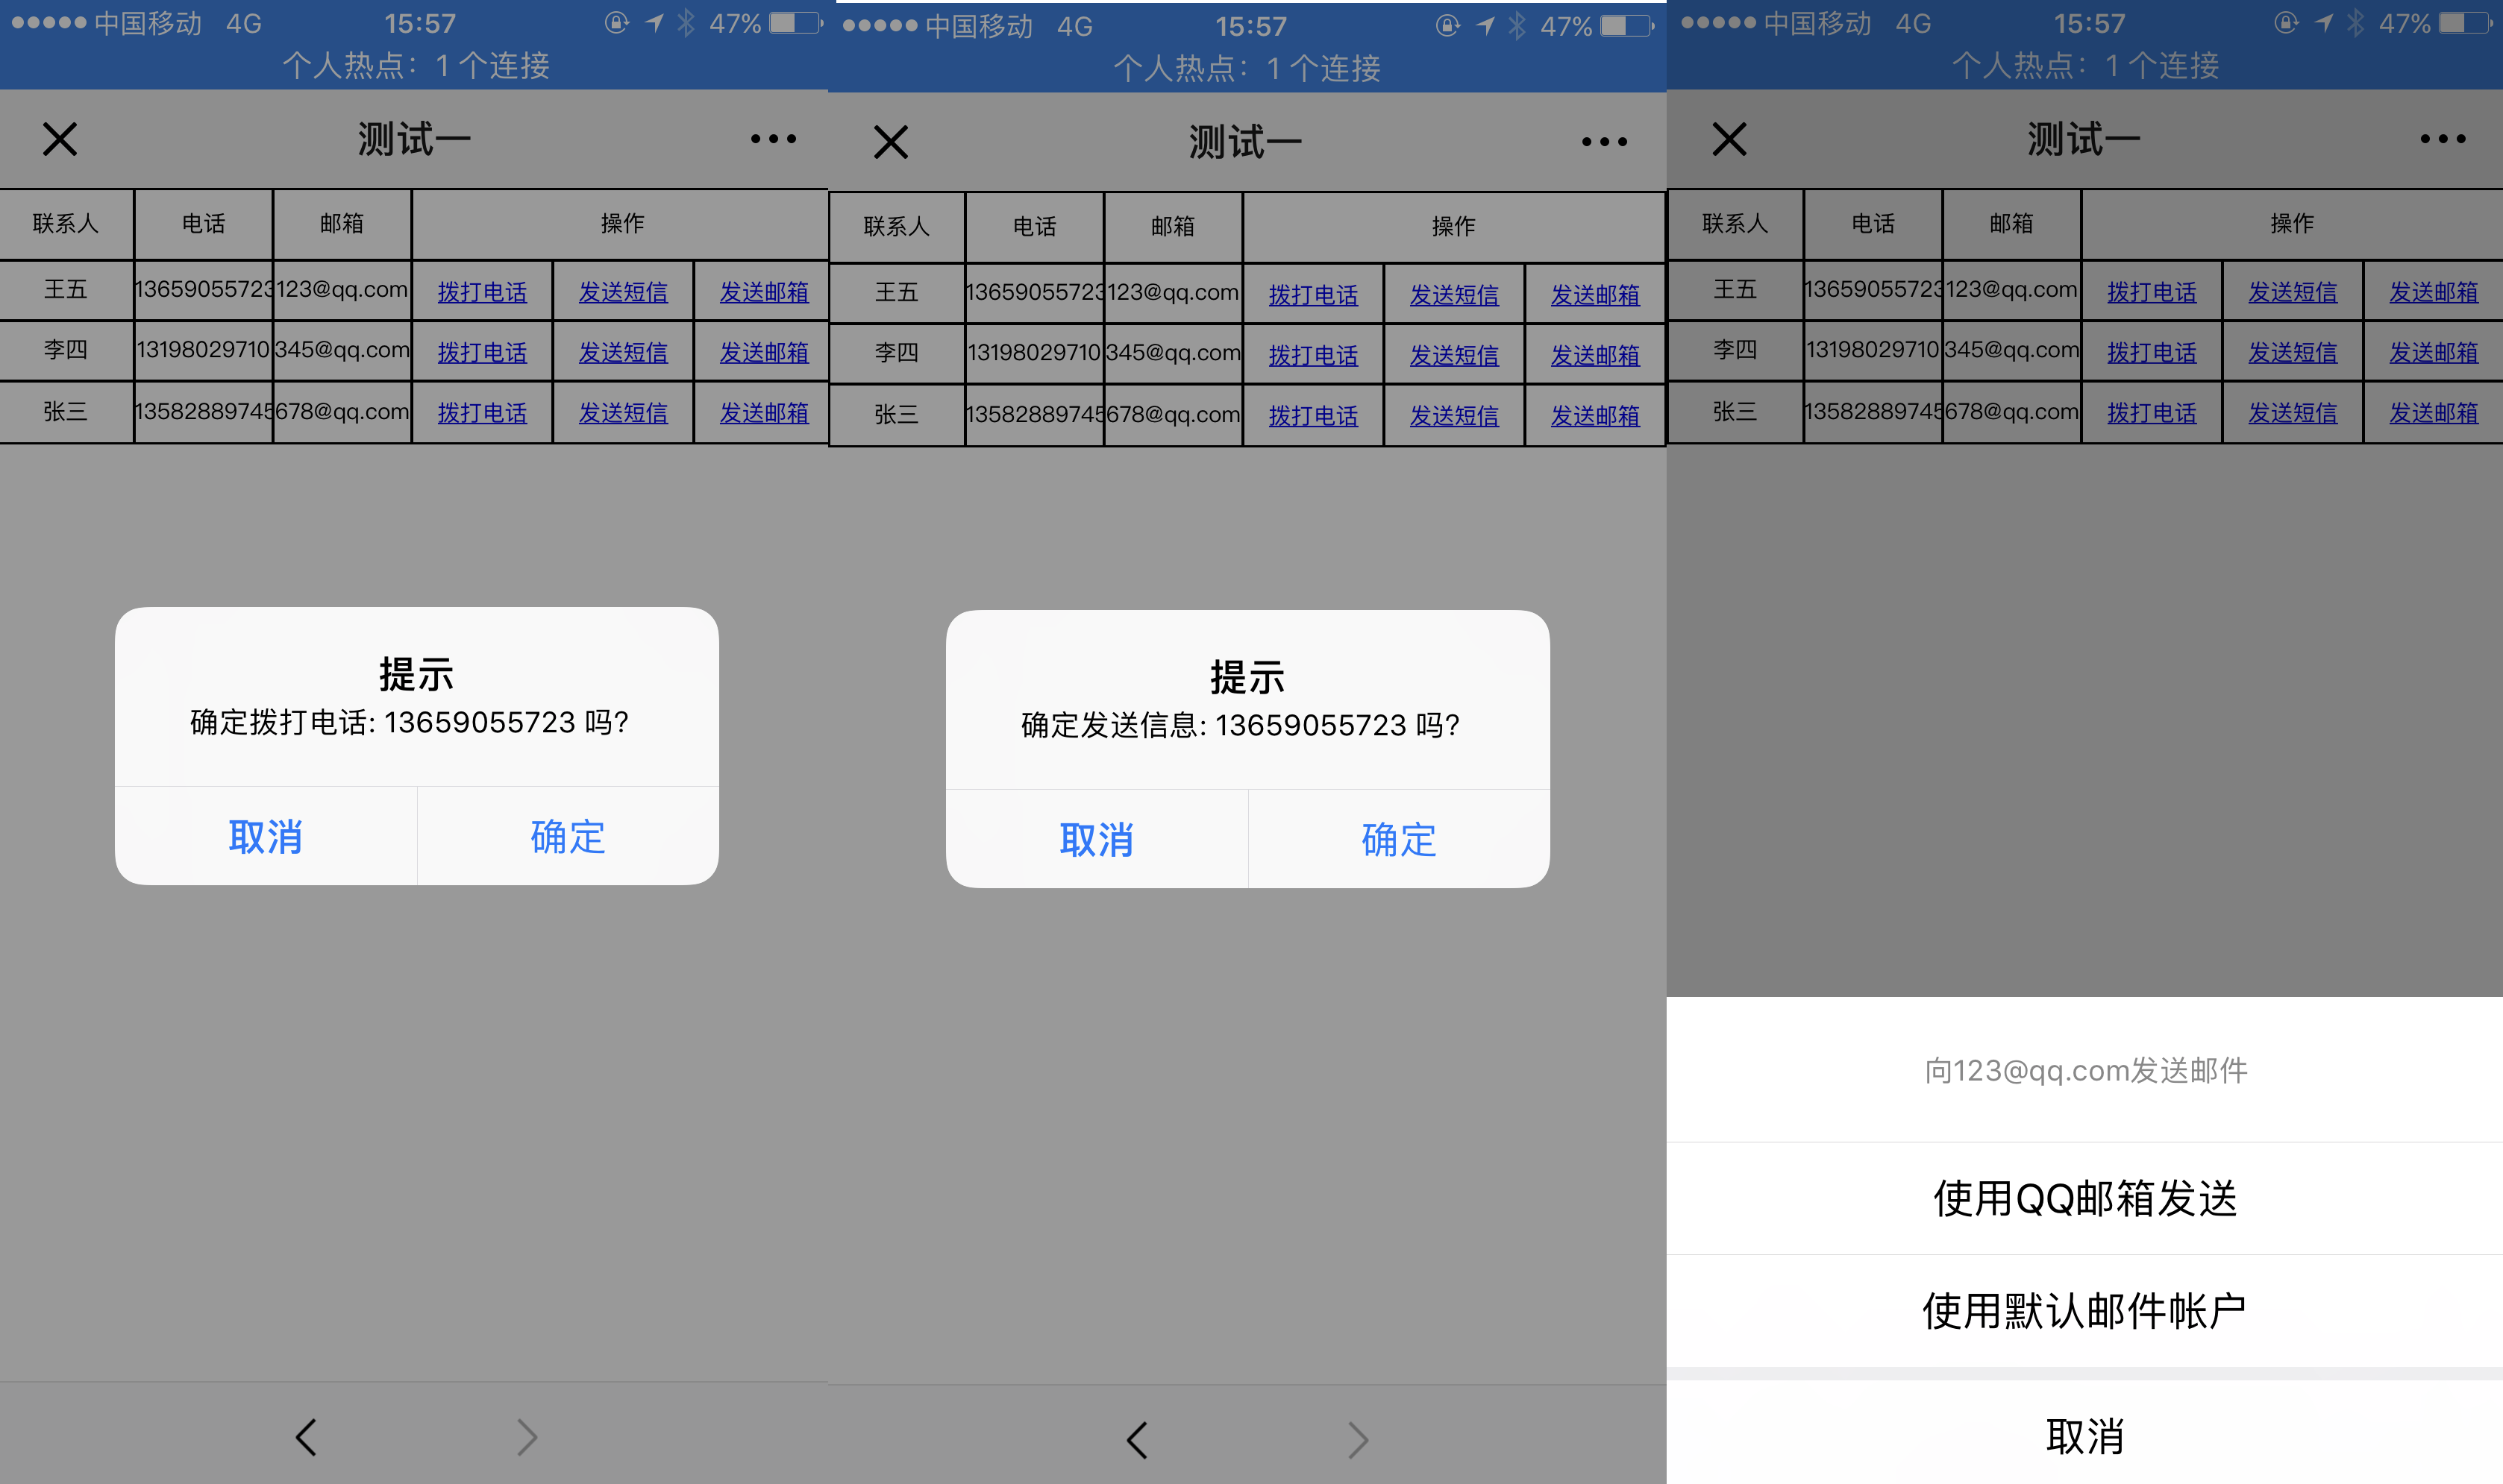Cancel the send message dialog
Screen dimensions: 2503x1484
tap(1097, 839)
